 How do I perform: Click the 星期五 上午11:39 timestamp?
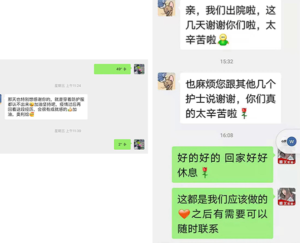[67, 131]
